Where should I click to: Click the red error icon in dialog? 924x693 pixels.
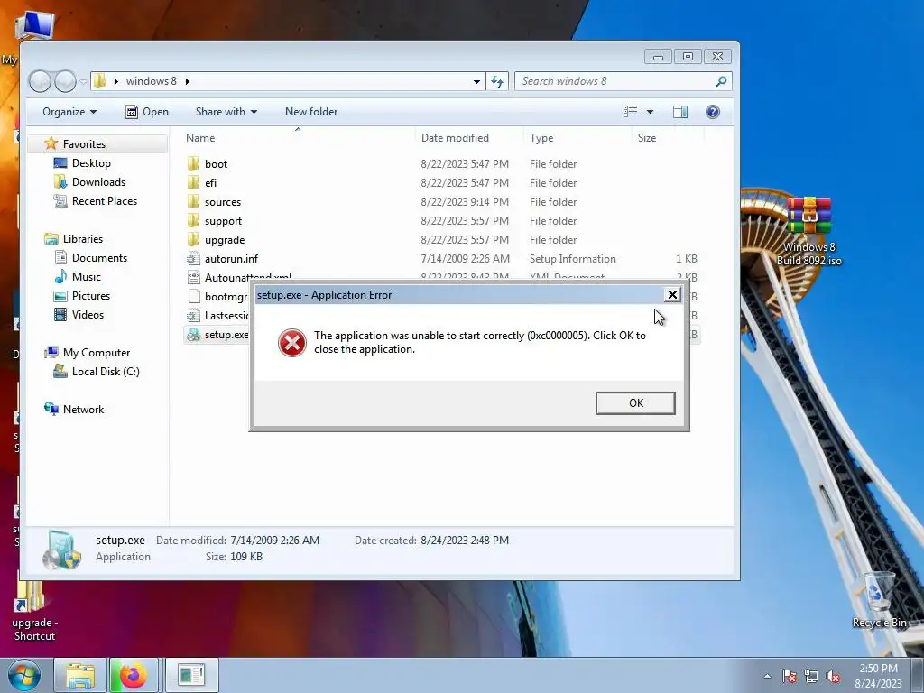(x=291, y=342)
